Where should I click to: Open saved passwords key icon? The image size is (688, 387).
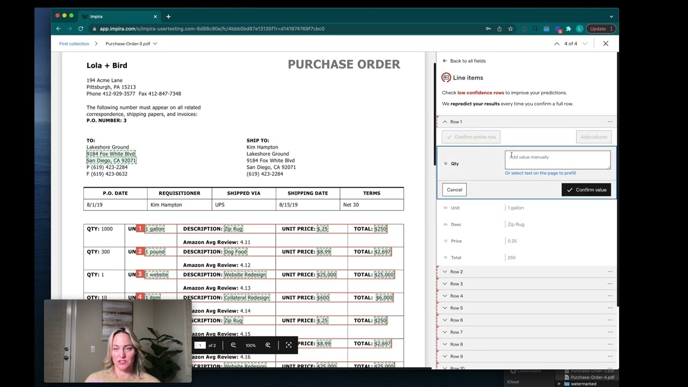point(488,28)
